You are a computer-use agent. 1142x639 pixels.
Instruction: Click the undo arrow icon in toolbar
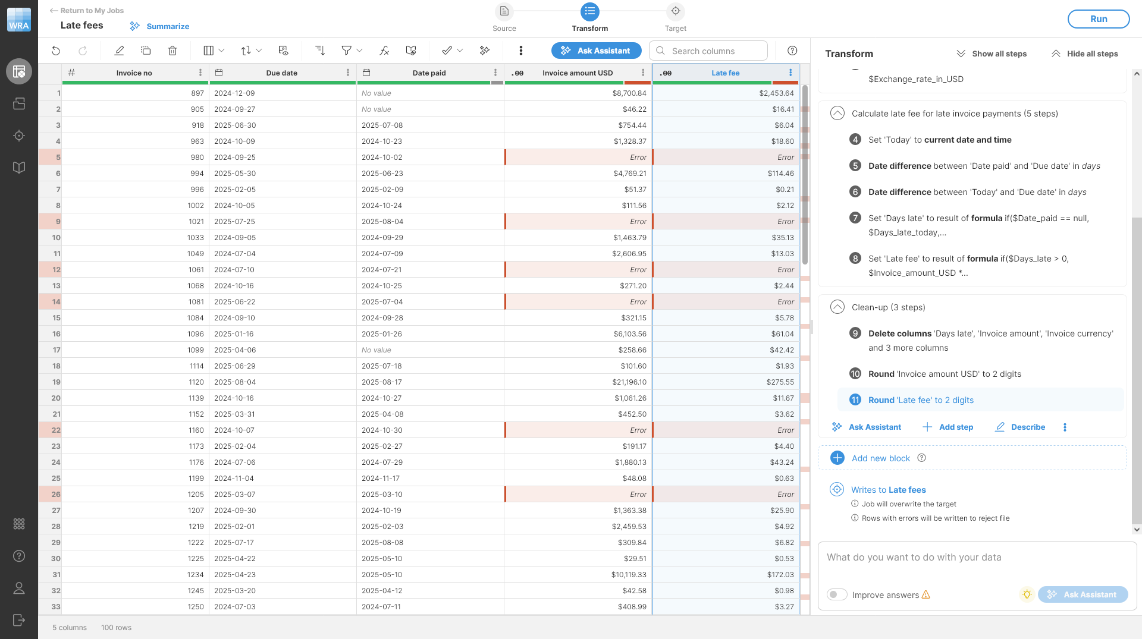point(56,51)
